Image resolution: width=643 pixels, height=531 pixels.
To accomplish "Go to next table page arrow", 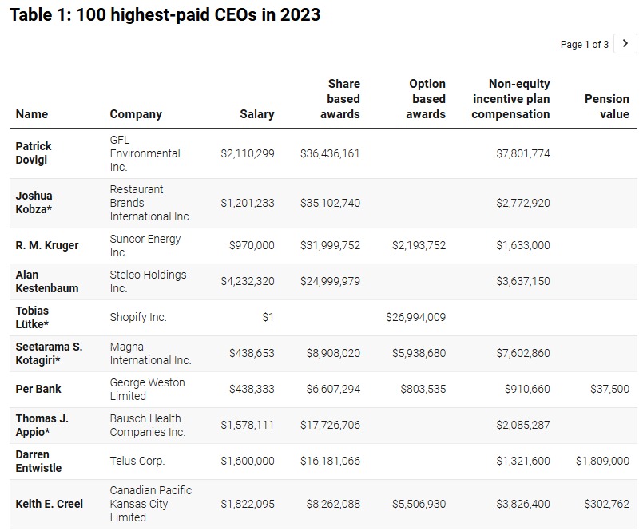I will [625, 44].
